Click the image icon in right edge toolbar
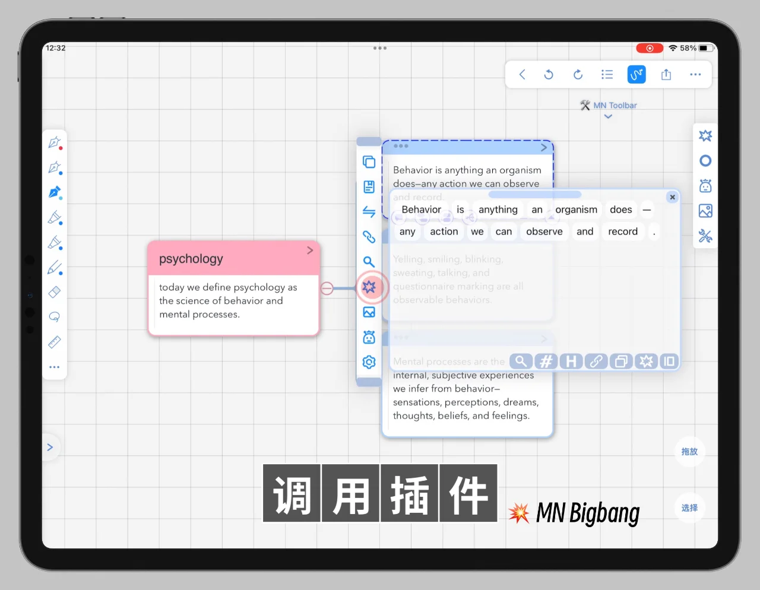This screenshot has width=760, height=590. (705, 211)
